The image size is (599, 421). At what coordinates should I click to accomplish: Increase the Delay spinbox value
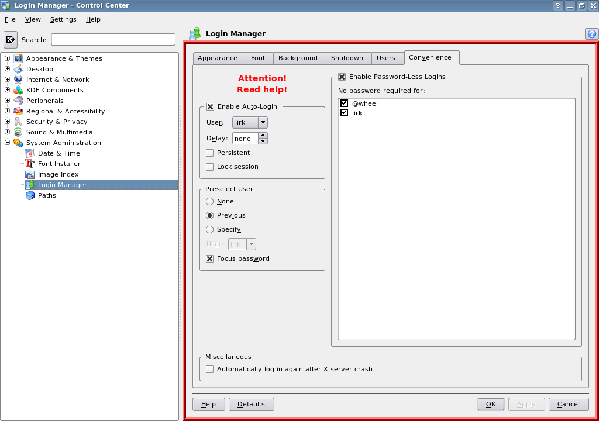pyautogui.click(x=263, y=136)
